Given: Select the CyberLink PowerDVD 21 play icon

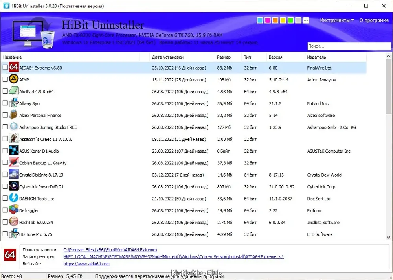Looking at the screenshot, I should 14,186.
